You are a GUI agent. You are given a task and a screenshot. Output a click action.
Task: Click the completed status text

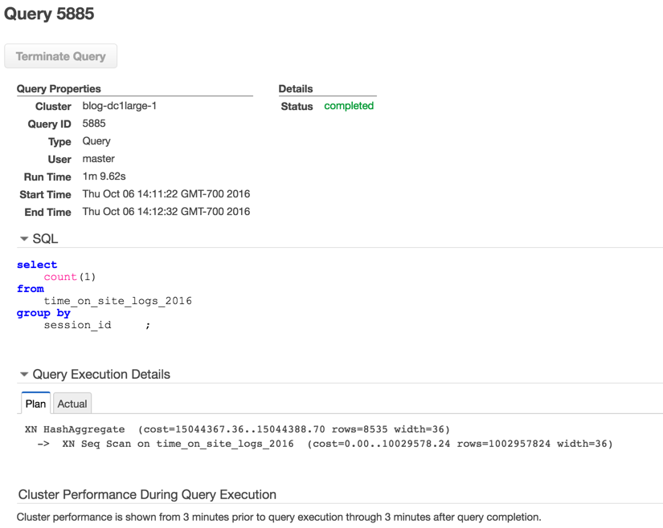pos(349,106)
